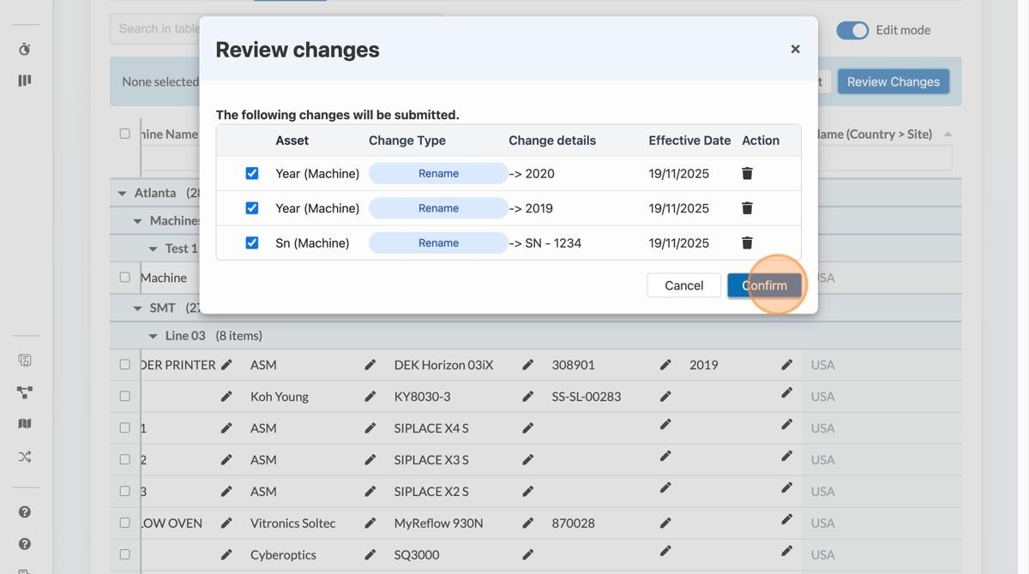1029x574 pixels.
Task: Edit serial number 870028 pencil icon
Action: coord(665,523)
